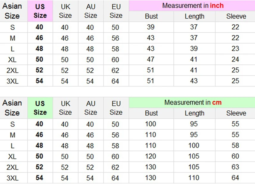The height and width of the screenshot is (184, 255).
Task: Click the Length header in the inch table
Action: (x=195, y=16)
